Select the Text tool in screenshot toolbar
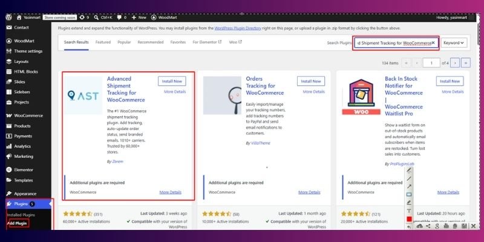The height and width of the screenshot is (242, 484). pos(409,211)
